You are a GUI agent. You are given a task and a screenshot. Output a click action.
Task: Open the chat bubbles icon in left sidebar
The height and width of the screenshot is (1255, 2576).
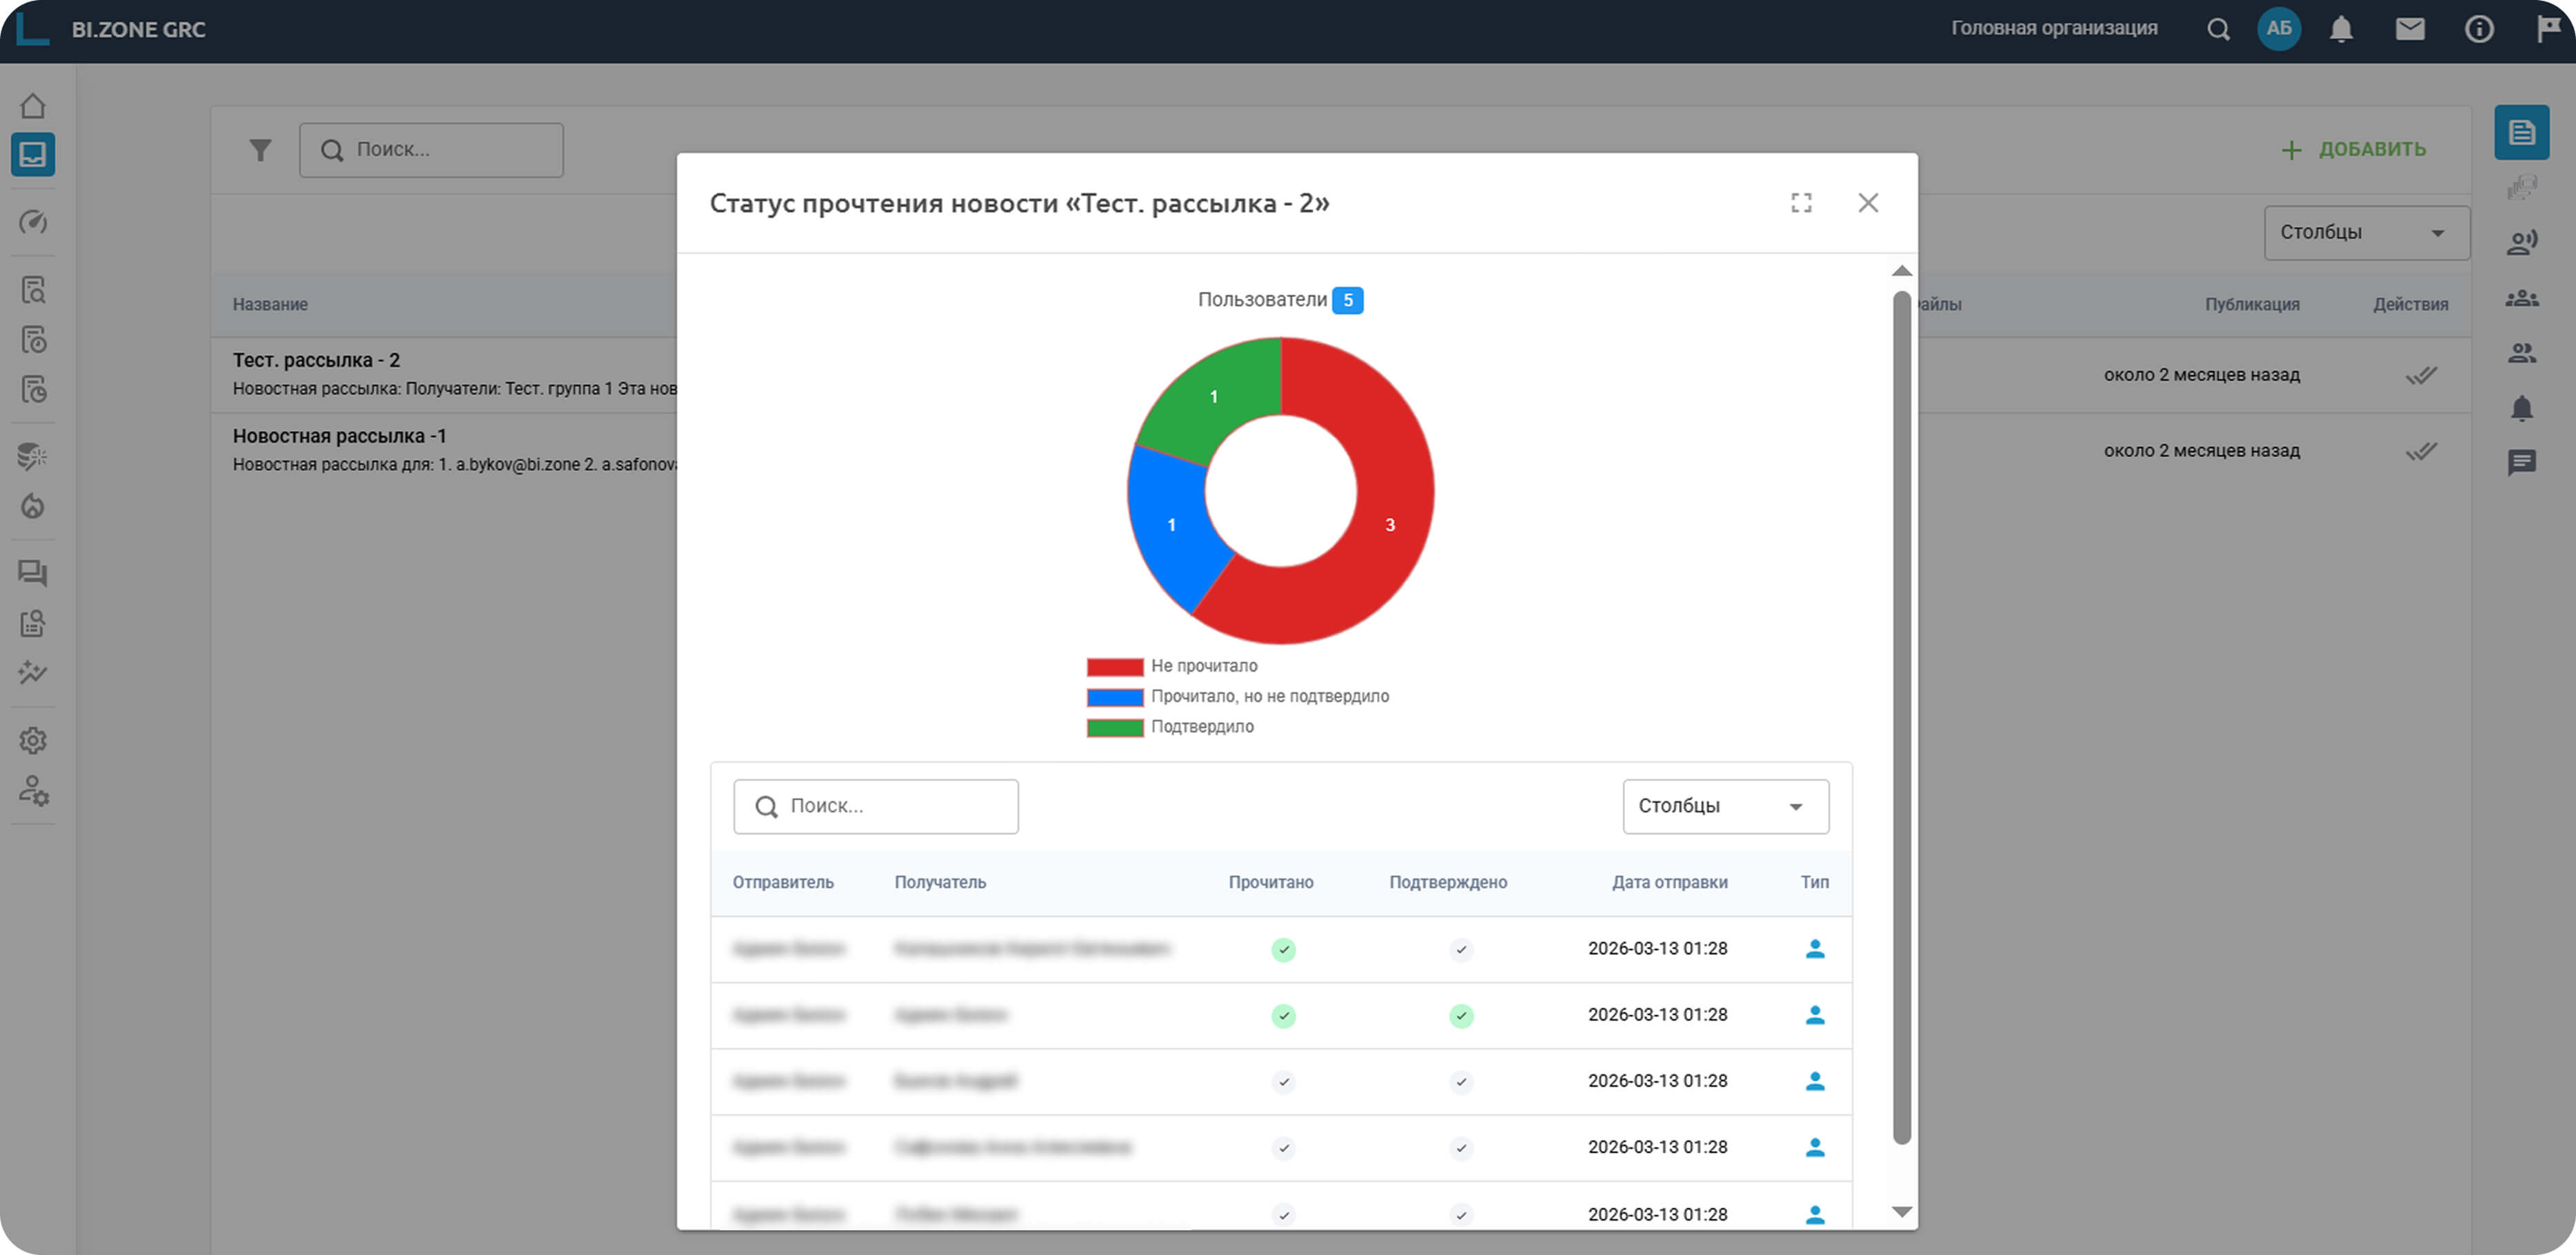pos(33,573)
